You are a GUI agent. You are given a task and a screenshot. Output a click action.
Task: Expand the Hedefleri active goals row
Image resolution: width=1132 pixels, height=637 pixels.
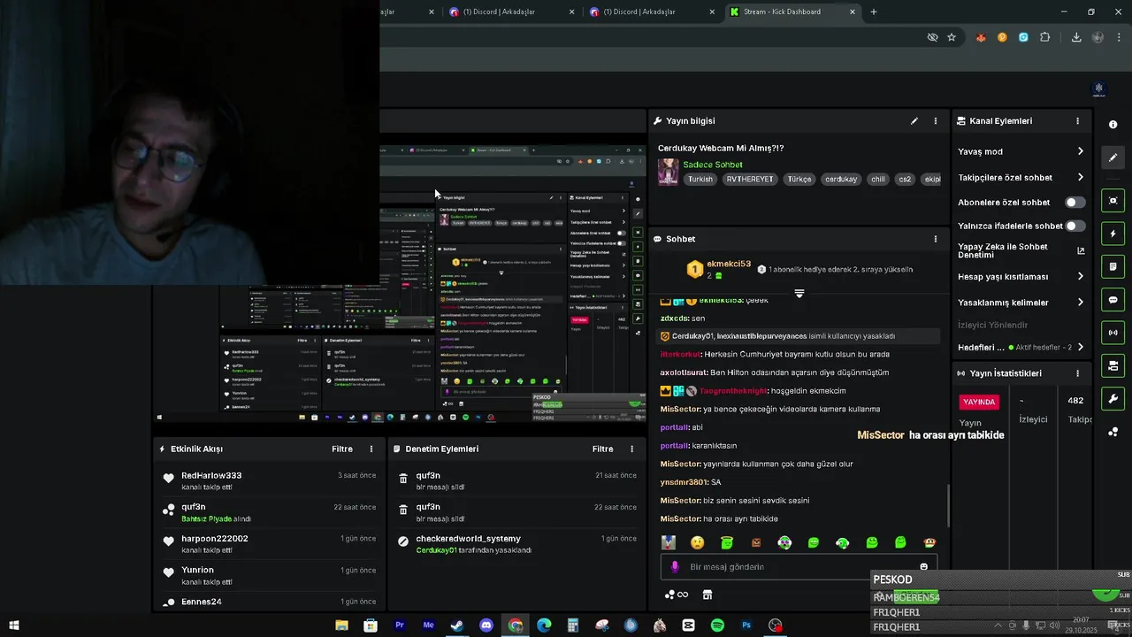pos(1080,348)
